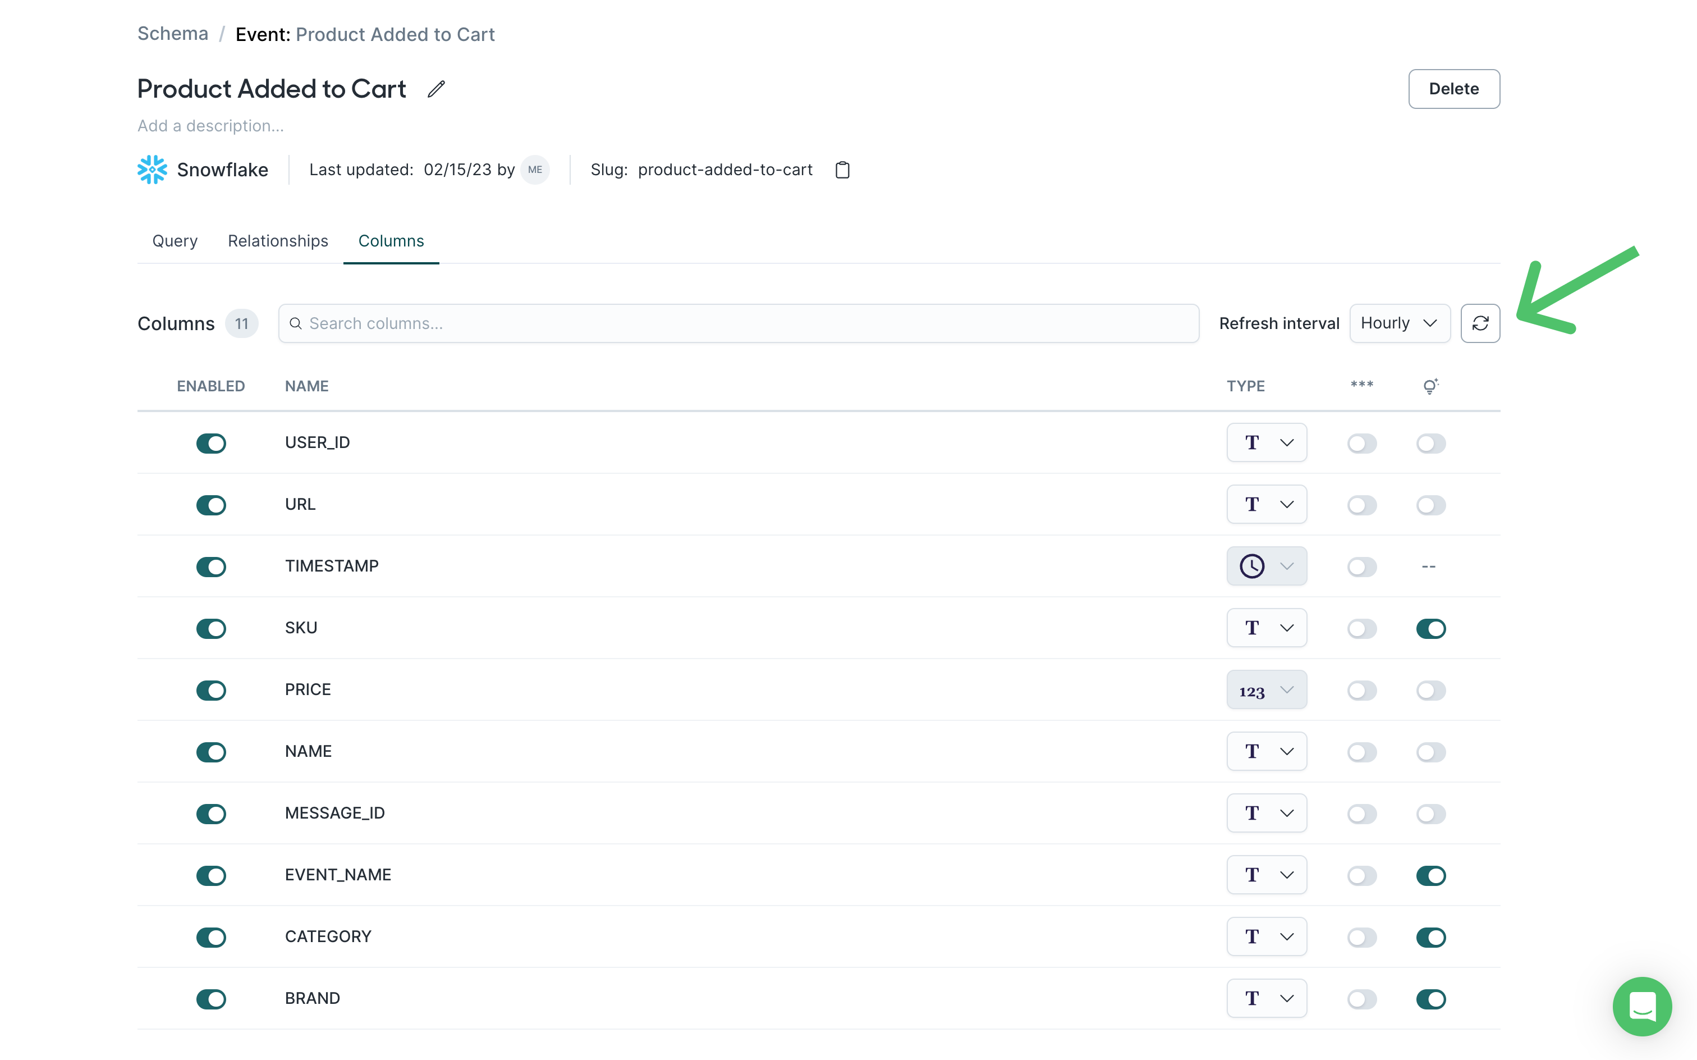Disable the BRAND column enabled toggle
The image size is (1697, 1060).
click(x=211, y=998)
